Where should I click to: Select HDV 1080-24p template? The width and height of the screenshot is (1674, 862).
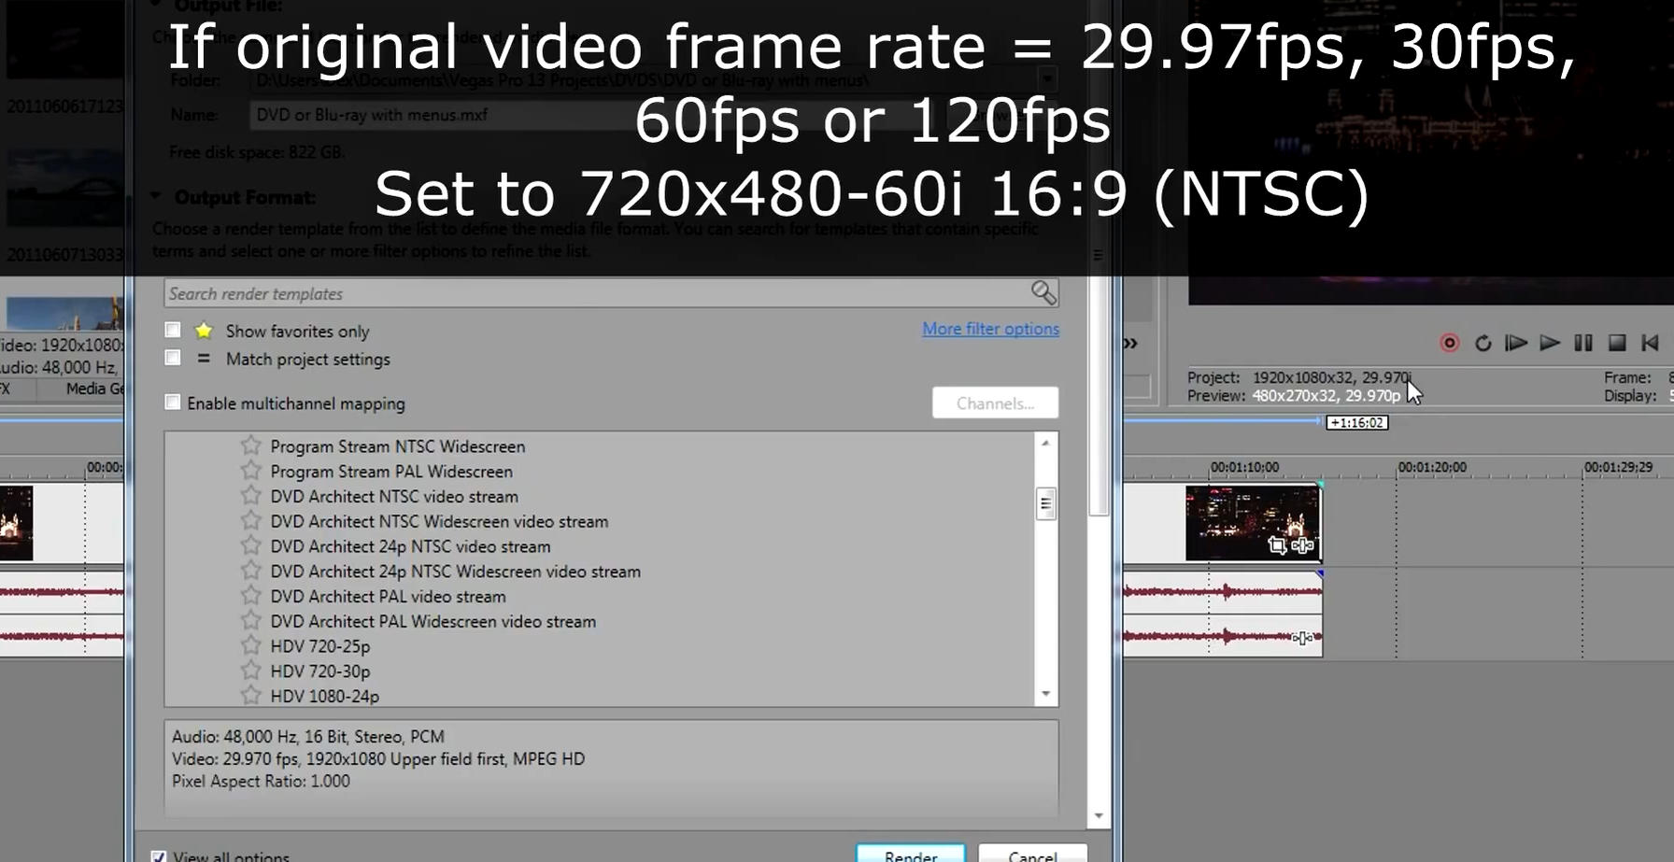324,696
